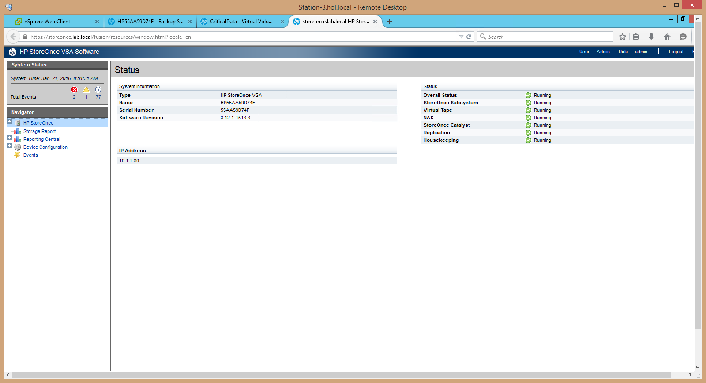Expand the HP StoreOnce tree node
The image size is (706, 383).
click(10, 122)
